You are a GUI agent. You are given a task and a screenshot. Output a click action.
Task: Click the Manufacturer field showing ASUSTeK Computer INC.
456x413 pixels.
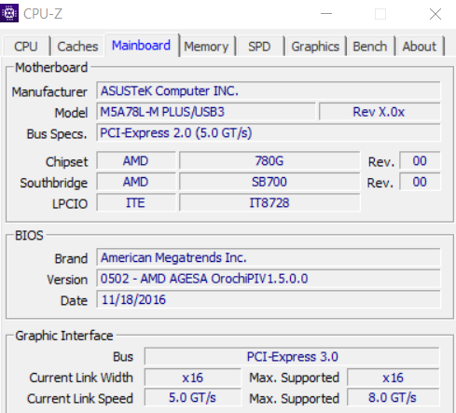point(269,90)
